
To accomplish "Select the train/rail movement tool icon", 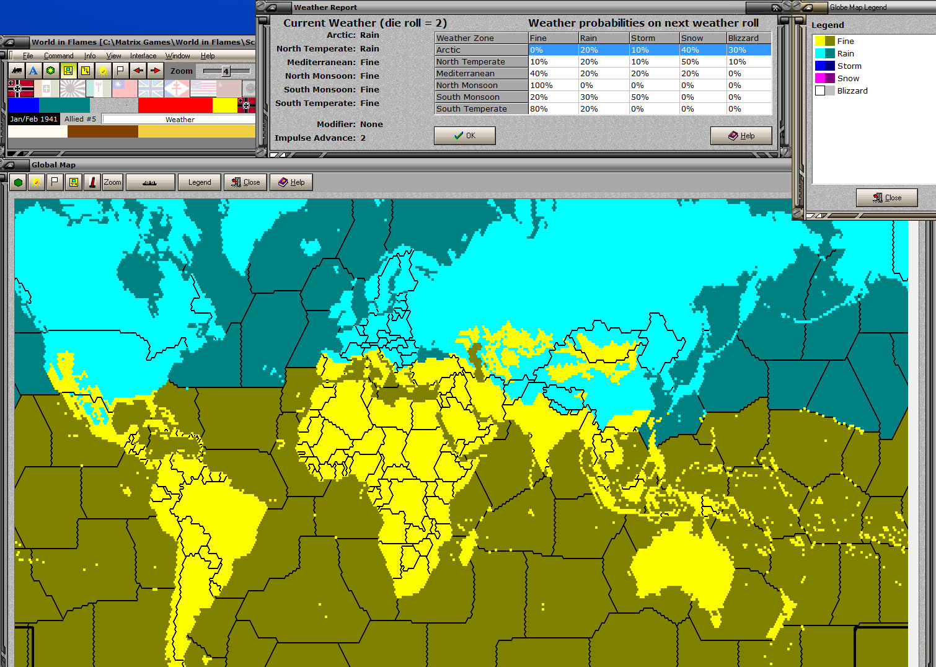I will (17, 70).
